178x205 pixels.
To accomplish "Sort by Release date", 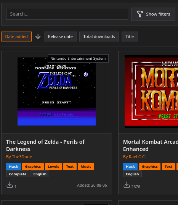I will [60, 37].
